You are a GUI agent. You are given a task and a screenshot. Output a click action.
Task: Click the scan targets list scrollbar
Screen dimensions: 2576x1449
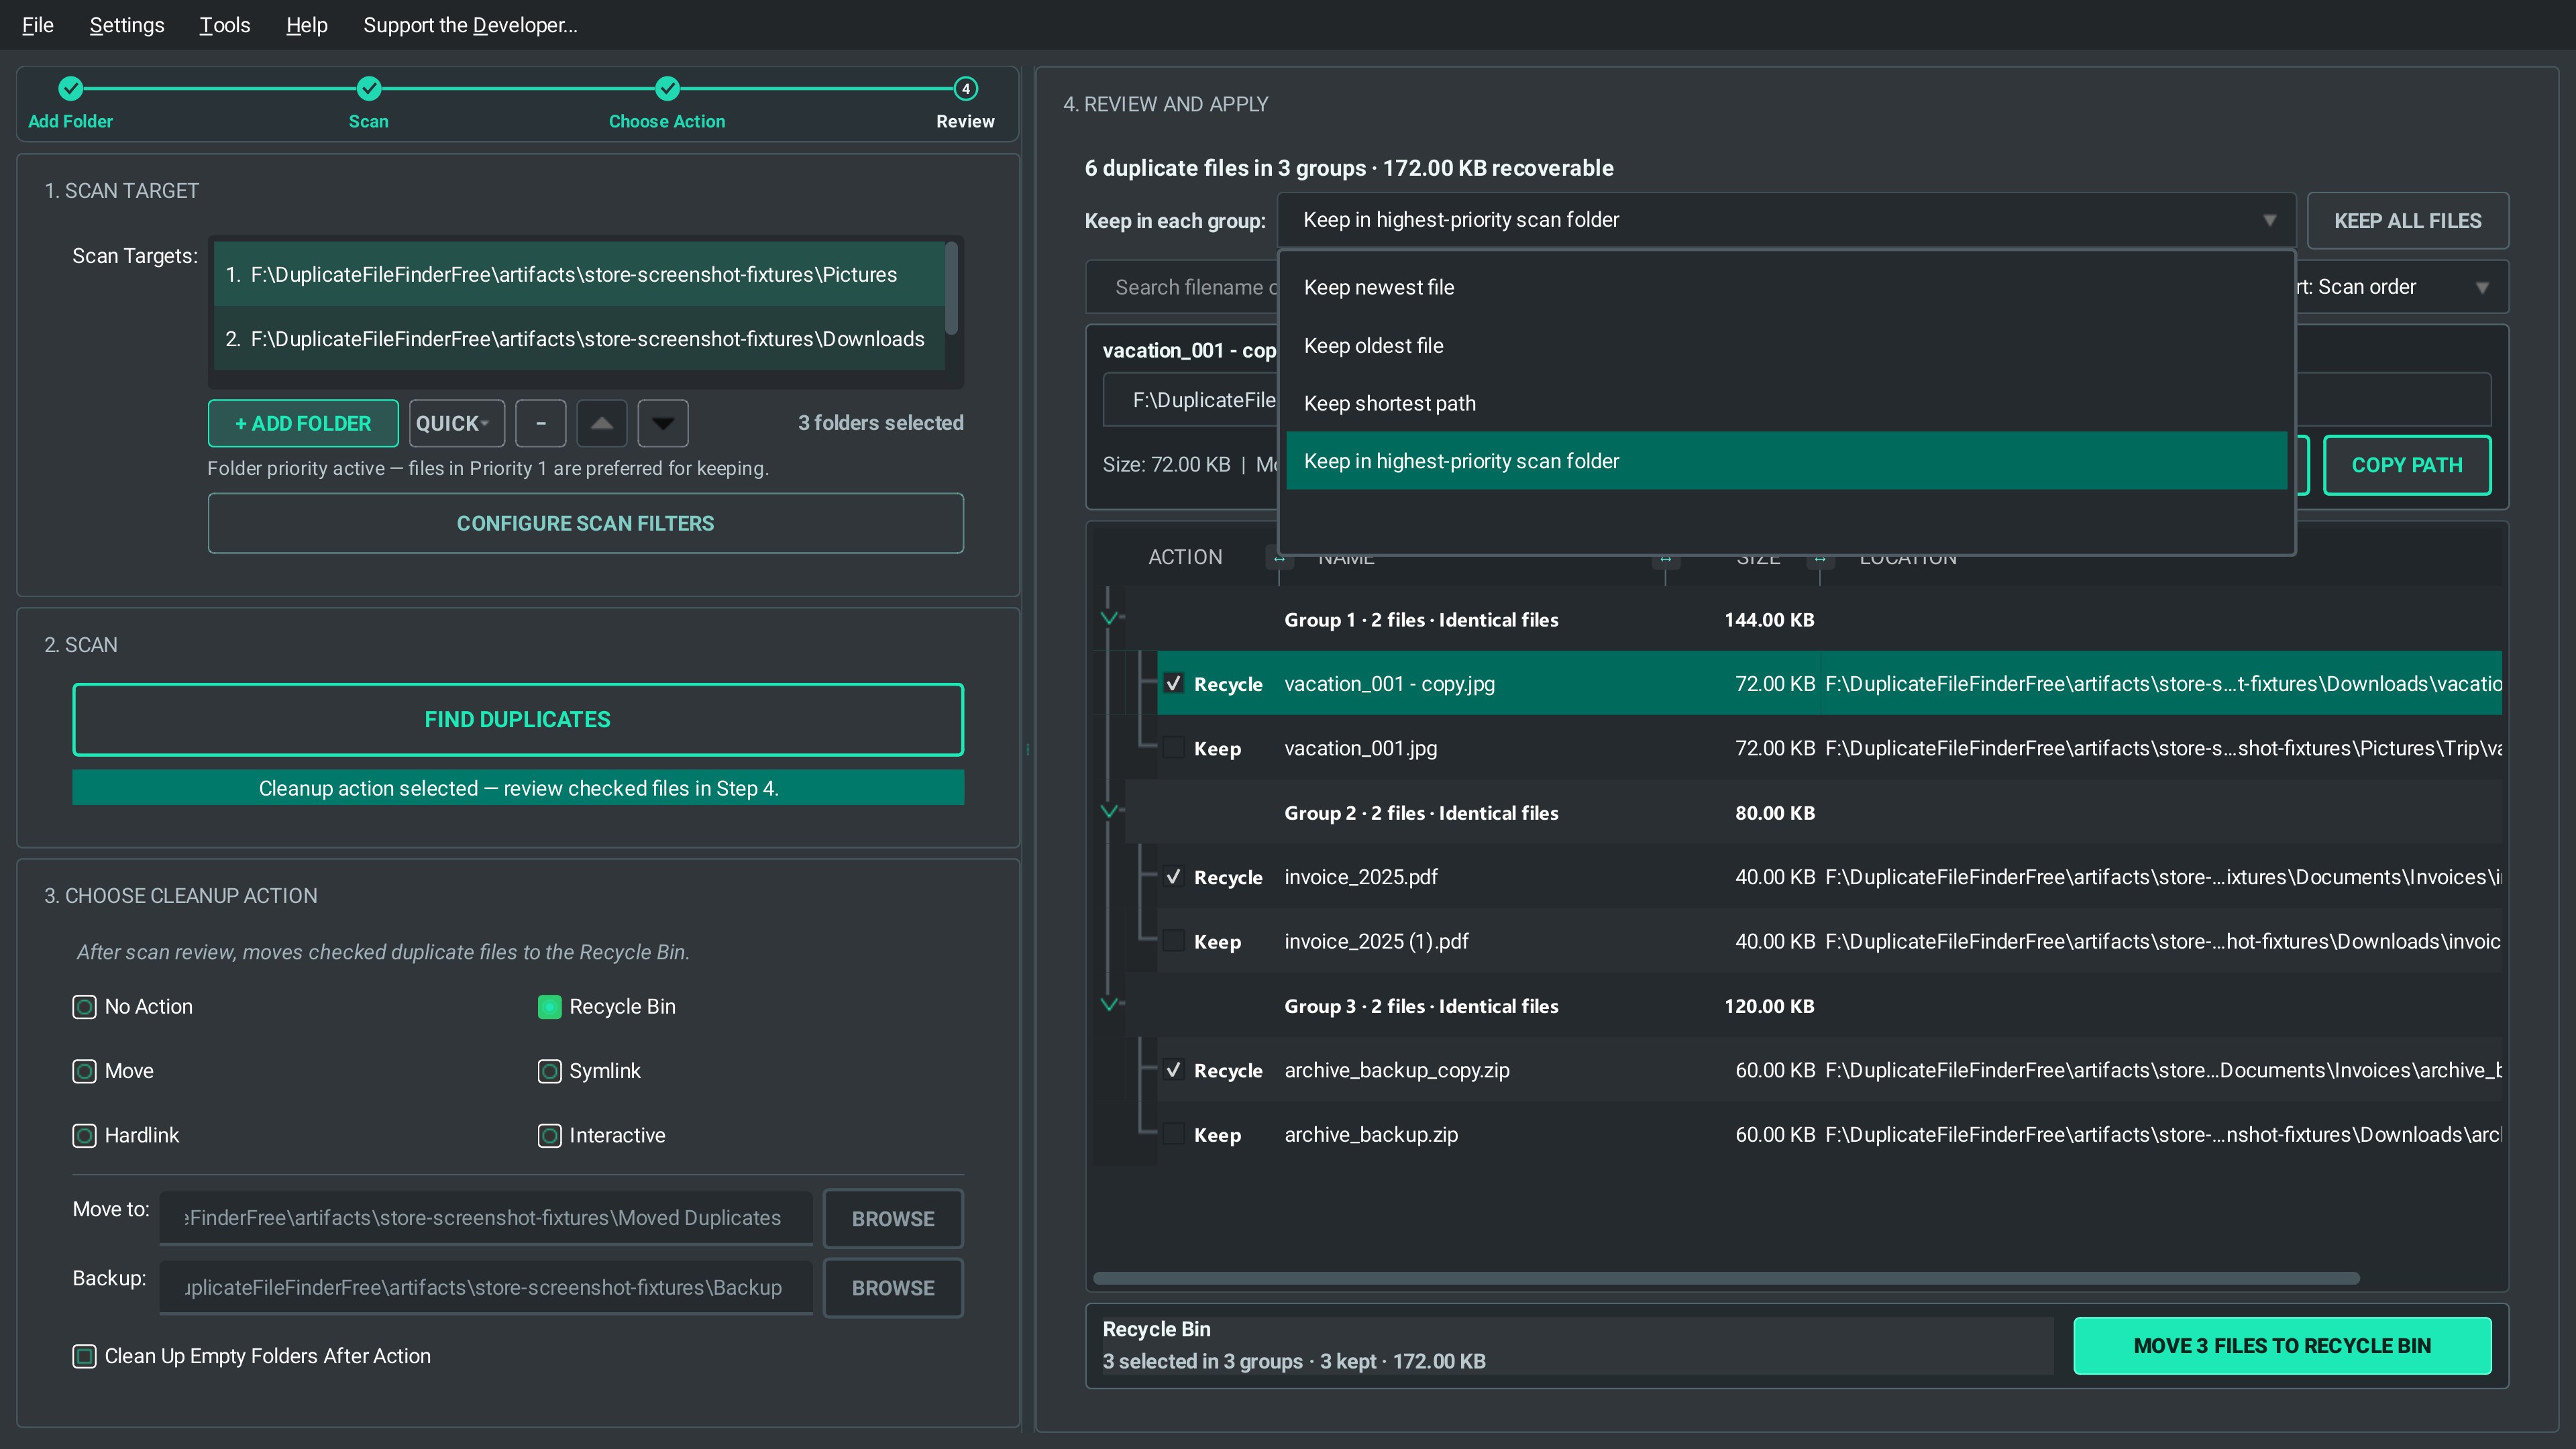[x=951, y=288]
